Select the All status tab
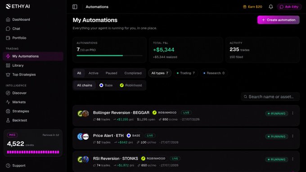 pos(79,73)
